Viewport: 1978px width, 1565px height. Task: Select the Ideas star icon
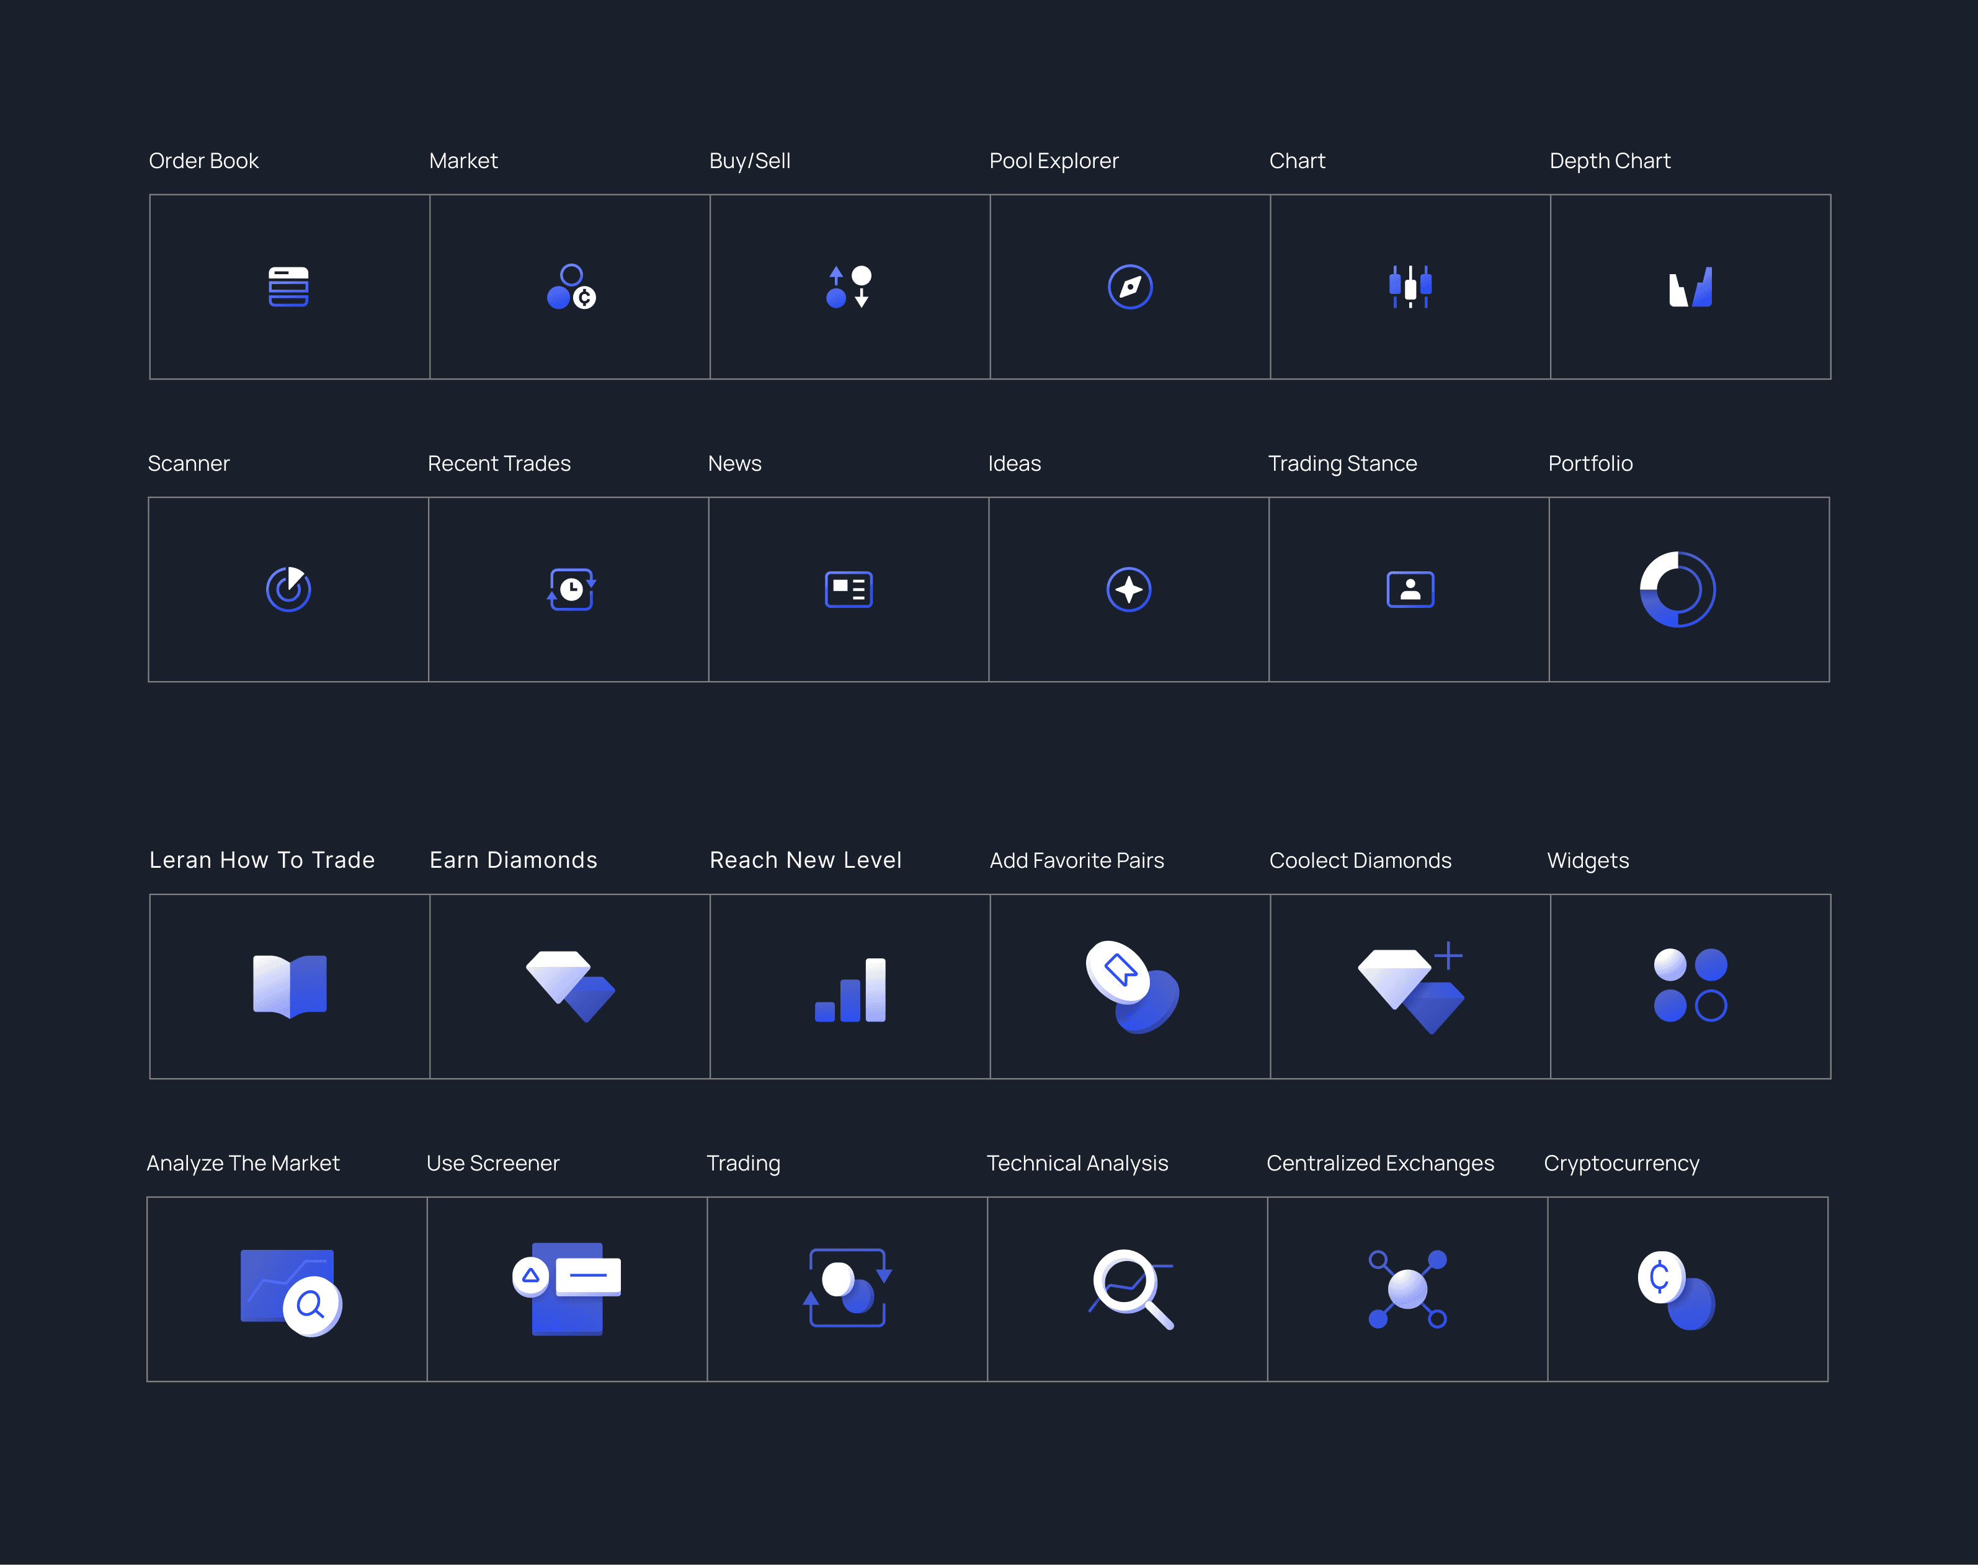(x=1129, y=589)
